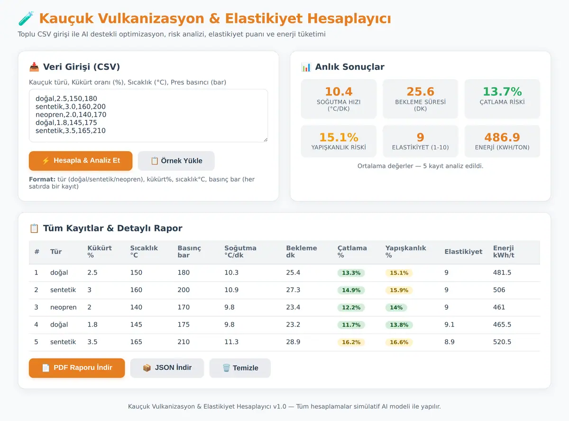The width and height of the screenshot is (569, 421).
Task: Click the textarea resize handle corner
Action: [x=265, y=139]
